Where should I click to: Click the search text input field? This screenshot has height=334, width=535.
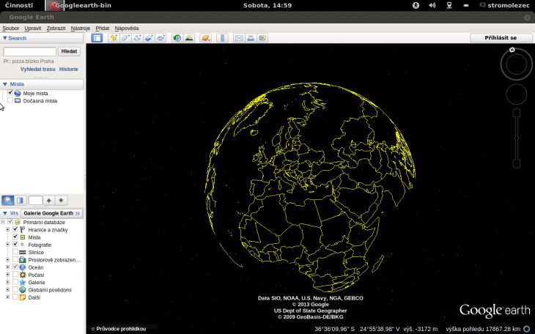pos(30,51)
